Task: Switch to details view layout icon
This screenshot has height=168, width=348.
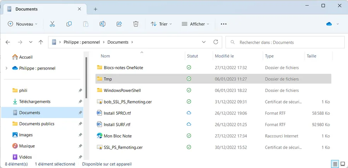Action: click(335, 164)
